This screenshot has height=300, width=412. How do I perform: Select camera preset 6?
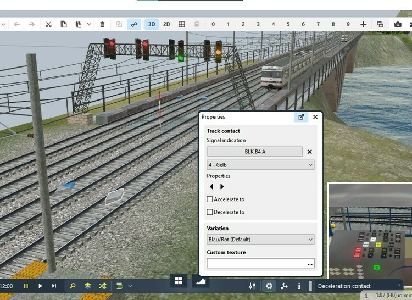(303, 24)
